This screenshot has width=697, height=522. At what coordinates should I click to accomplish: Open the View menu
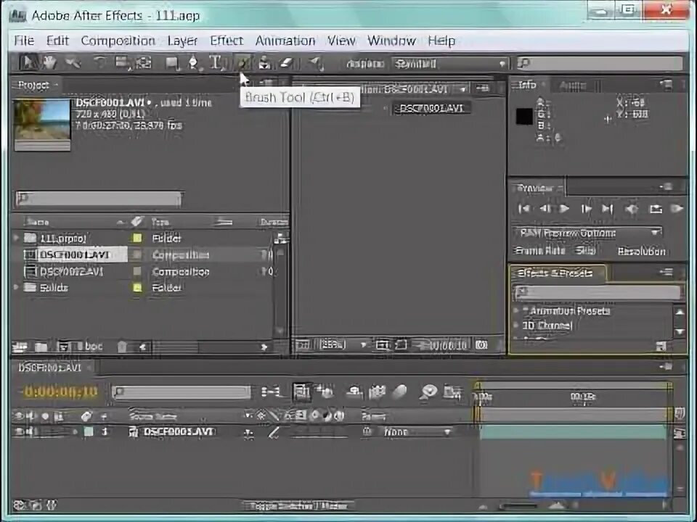[341, 41]
